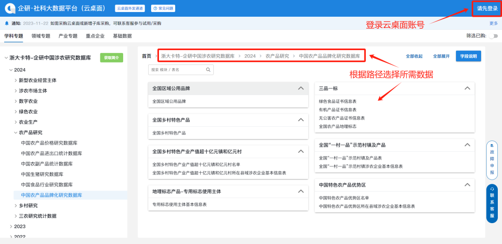Viewport: 502px width, 244px height.
Task: Open 有机产品证书信息表
Action: (x=338, y=109)
